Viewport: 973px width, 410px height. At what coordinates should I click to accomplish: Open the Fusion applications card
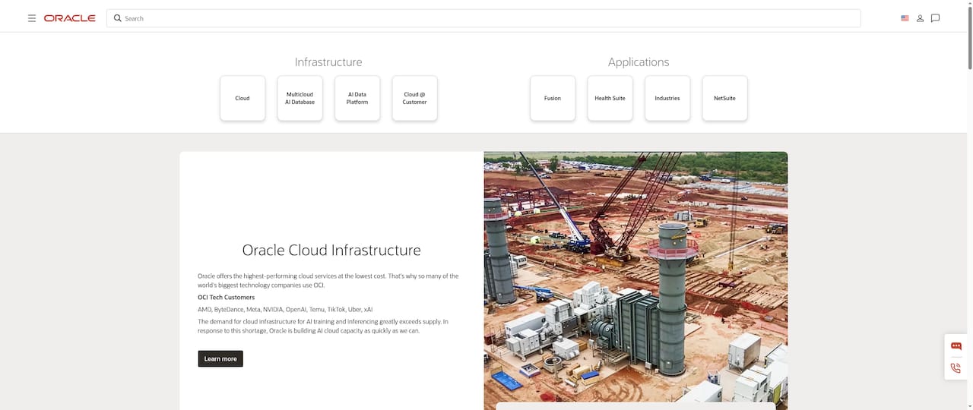click(553, 98)
